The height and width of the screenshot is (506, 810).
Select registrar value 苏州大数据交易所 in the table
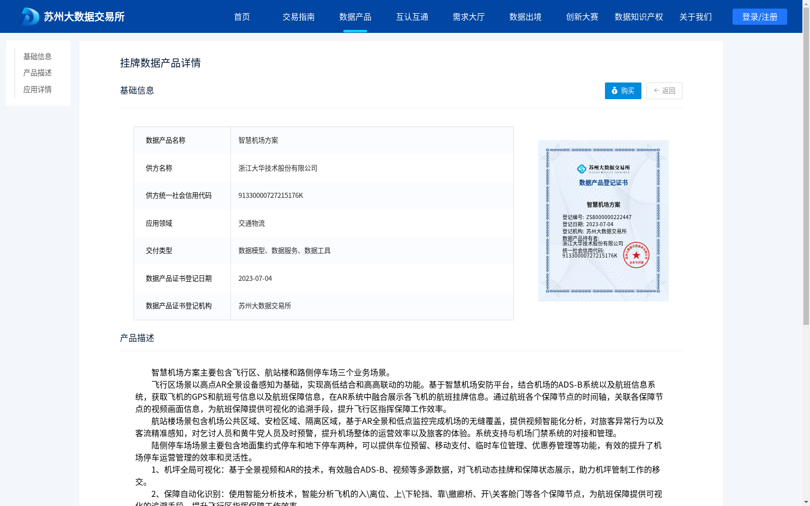265,306
